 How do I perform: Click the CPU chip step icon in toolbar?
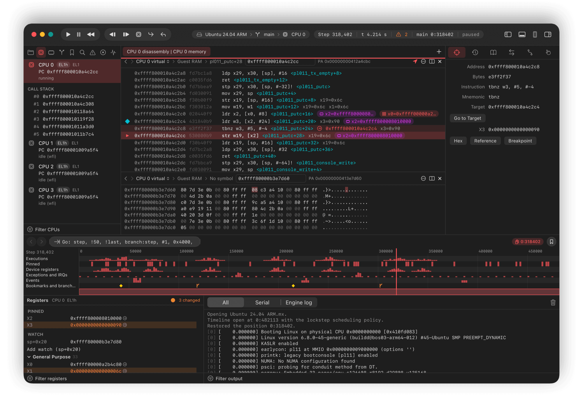pyautogui.click(x=139, y=34)
